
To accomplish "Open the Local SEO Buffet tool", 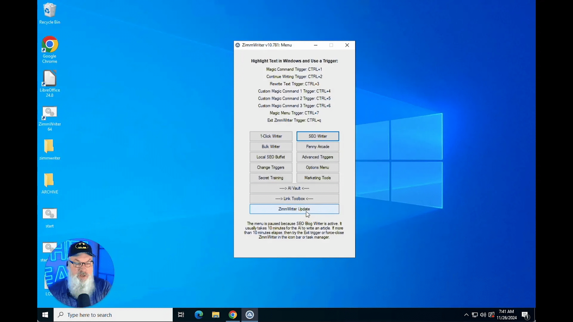I will (x=271, y=157).
